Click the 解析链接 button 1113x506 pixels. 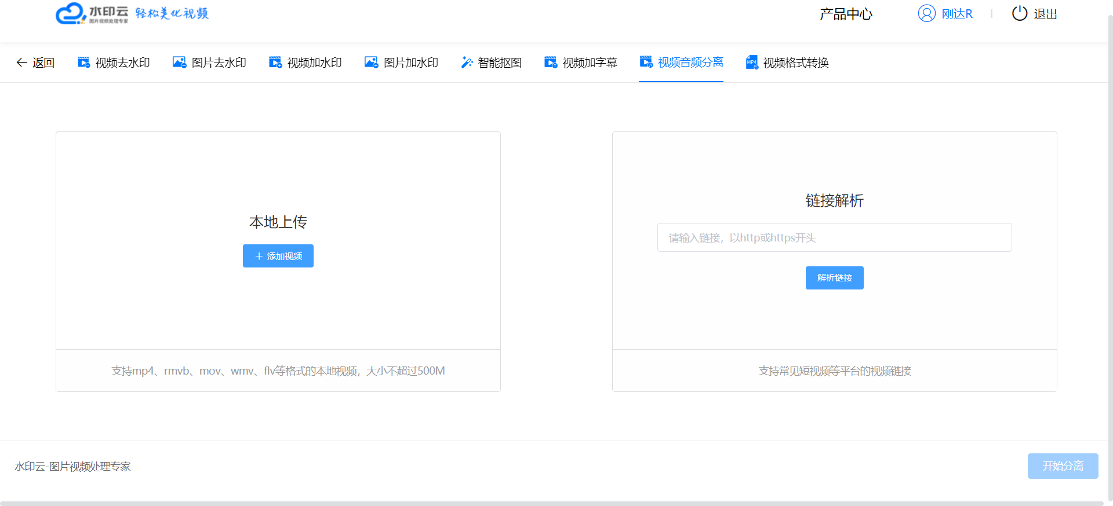tap(835, 278)
